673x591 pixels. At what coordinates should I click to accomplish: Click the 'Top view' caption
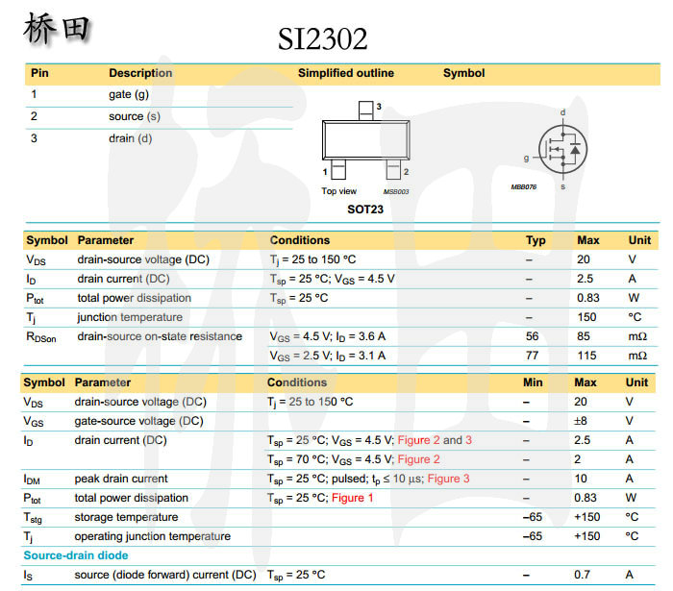[x=339, y=191]
